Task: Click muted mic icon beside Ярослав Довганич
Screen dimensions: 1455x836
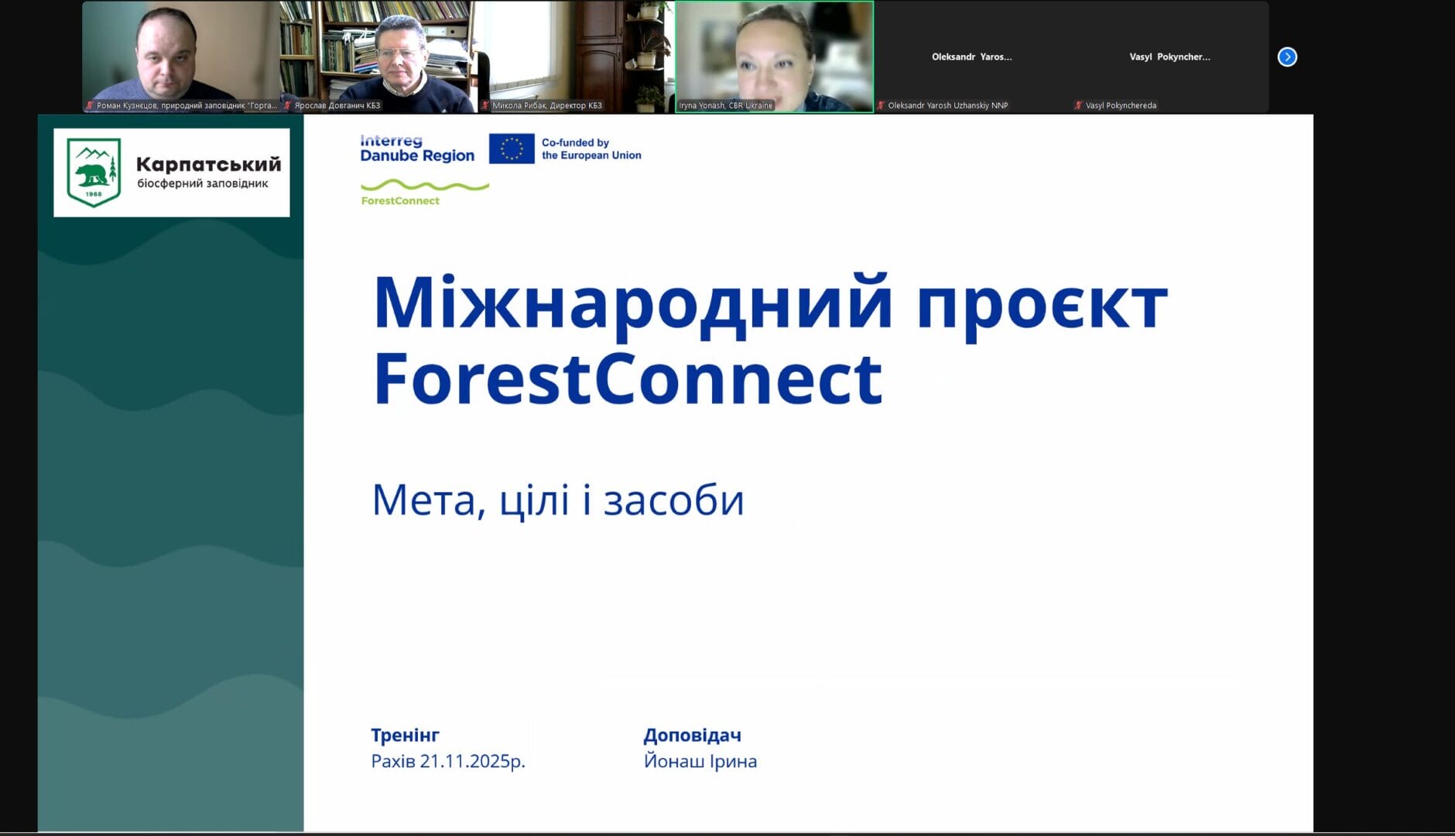Action: [288, 105]
